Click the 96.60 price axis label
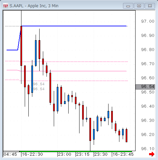 148,78
